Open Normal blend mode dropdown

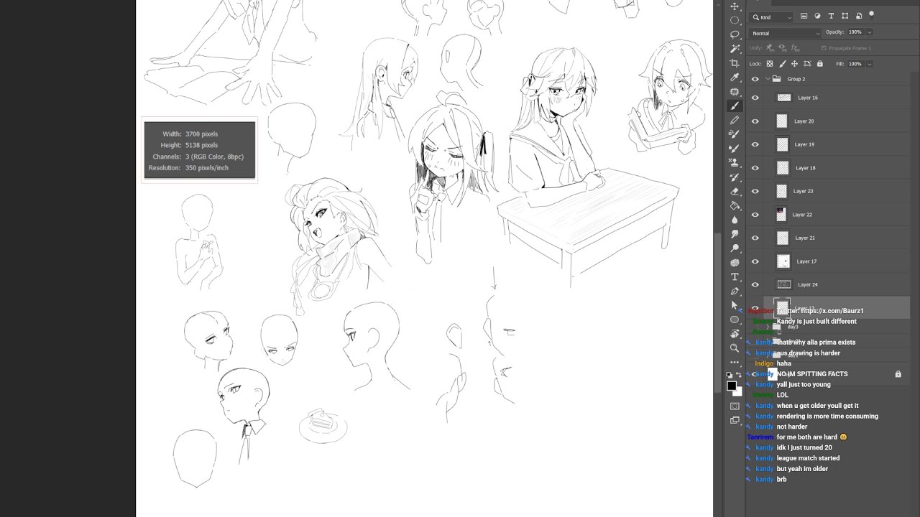[786, 33]
